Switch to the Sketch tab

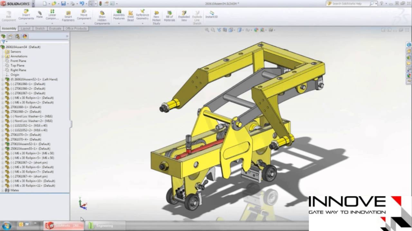click(40, 29)
